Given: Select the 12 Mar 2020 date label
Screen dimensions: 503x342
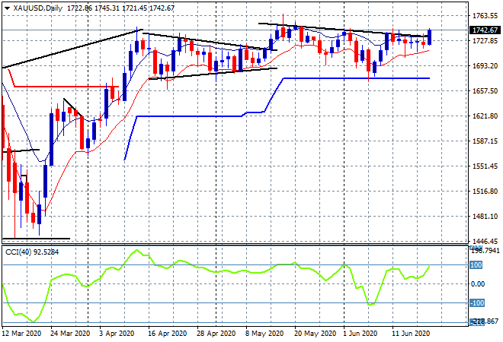Looking at the screenshot, I should (x=22, y=334).
